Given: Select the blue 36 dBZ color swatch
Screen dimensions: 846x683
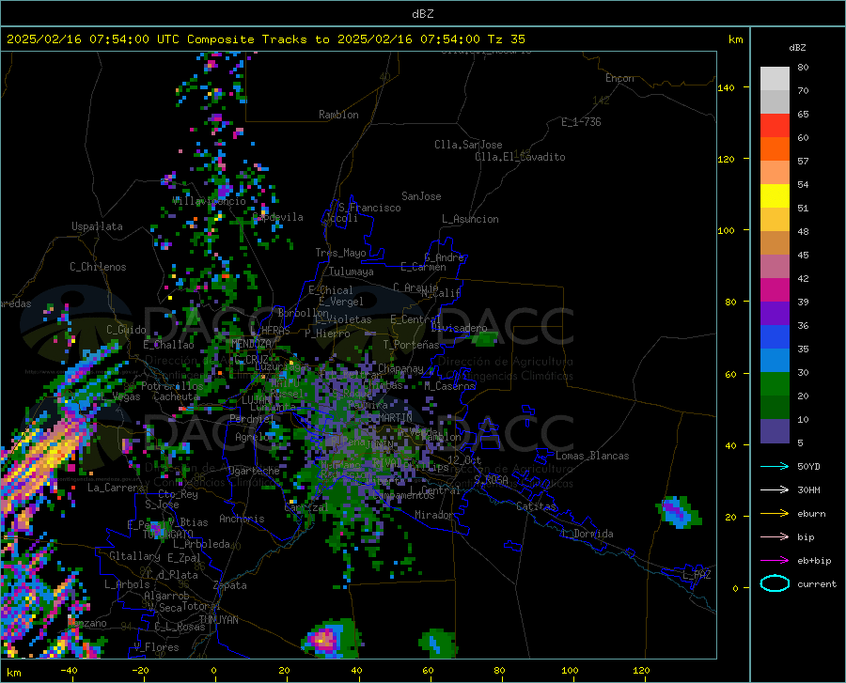Looking at the screenshot, I should pos(775,337).
